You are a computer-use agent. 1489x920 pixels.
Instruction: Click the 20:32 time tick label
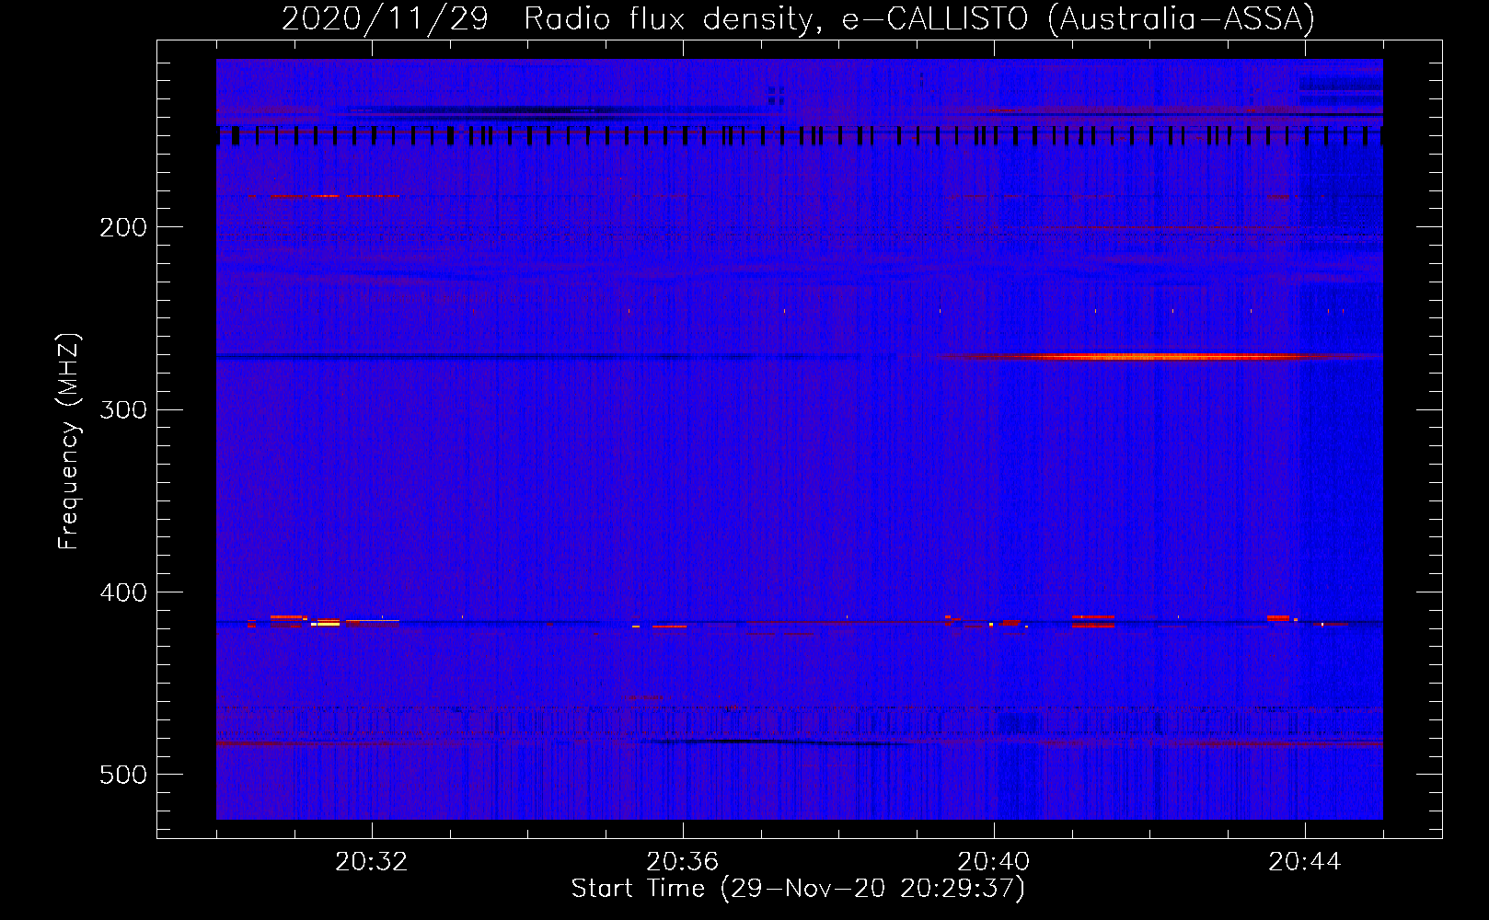pyautogui.click(x=372, y=862)
